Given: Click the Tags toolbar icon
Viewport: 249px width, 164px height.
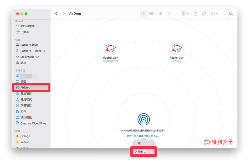Looking at the screenshot, I should pyautogui.click(x=204, y=14).
